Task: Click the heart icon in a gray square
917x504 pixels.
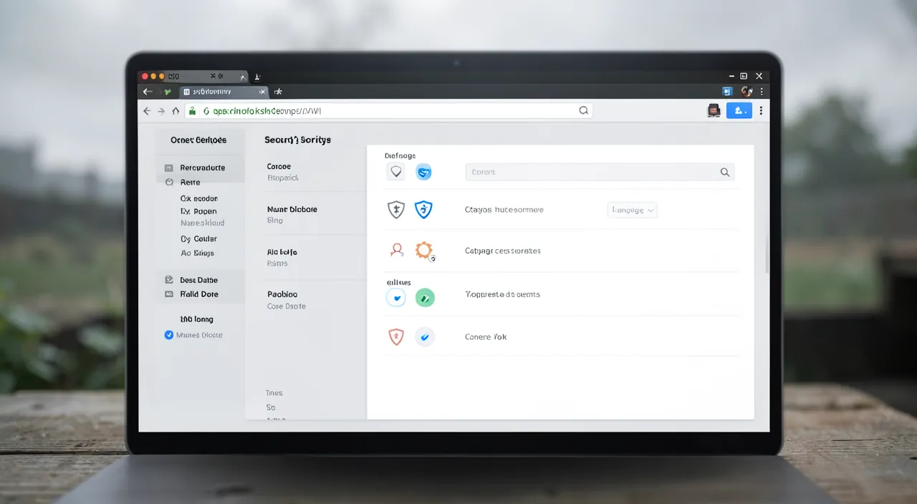Action: [395, 172]
